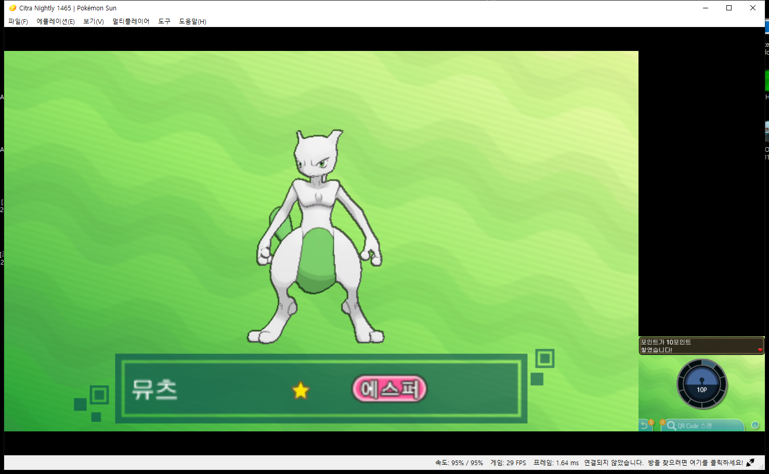
Task: Tap the back arrow B button
Action: (x=645, y=425)
